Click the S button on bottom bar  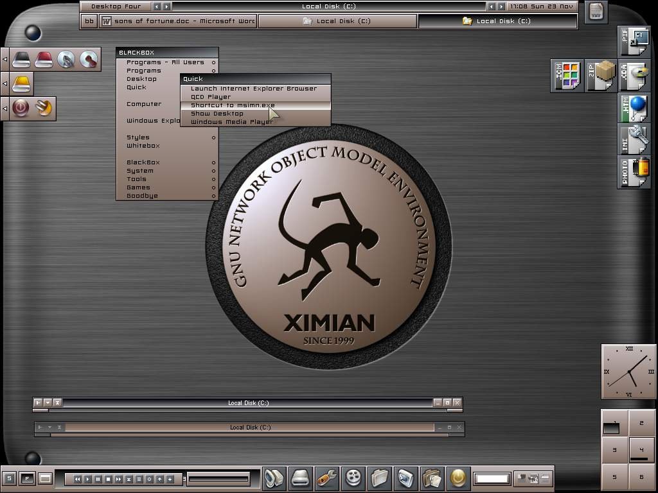pos(9,478)
